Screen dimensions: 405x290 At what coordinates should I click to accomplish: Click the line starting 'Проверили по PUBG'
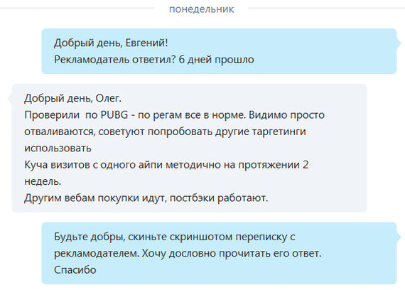(x=174, y=114)
